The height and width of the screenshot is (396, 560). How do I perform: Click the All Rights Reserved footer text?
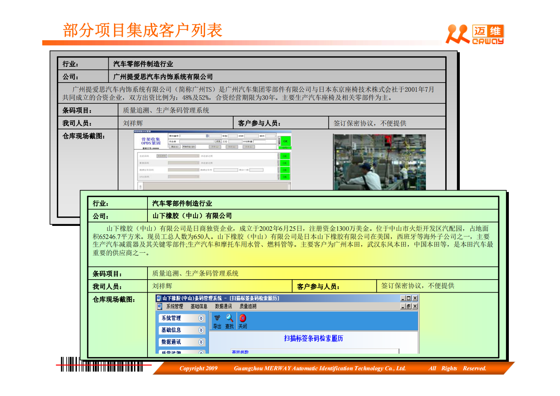(457, 368)
